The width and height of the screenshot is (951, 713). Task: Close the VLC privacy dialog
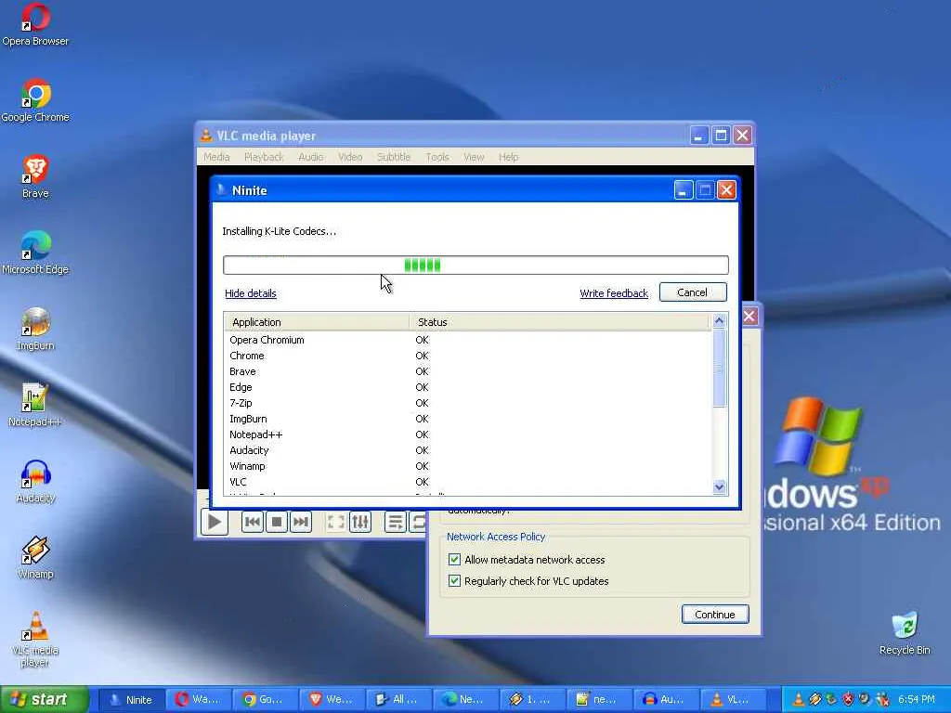749,316
